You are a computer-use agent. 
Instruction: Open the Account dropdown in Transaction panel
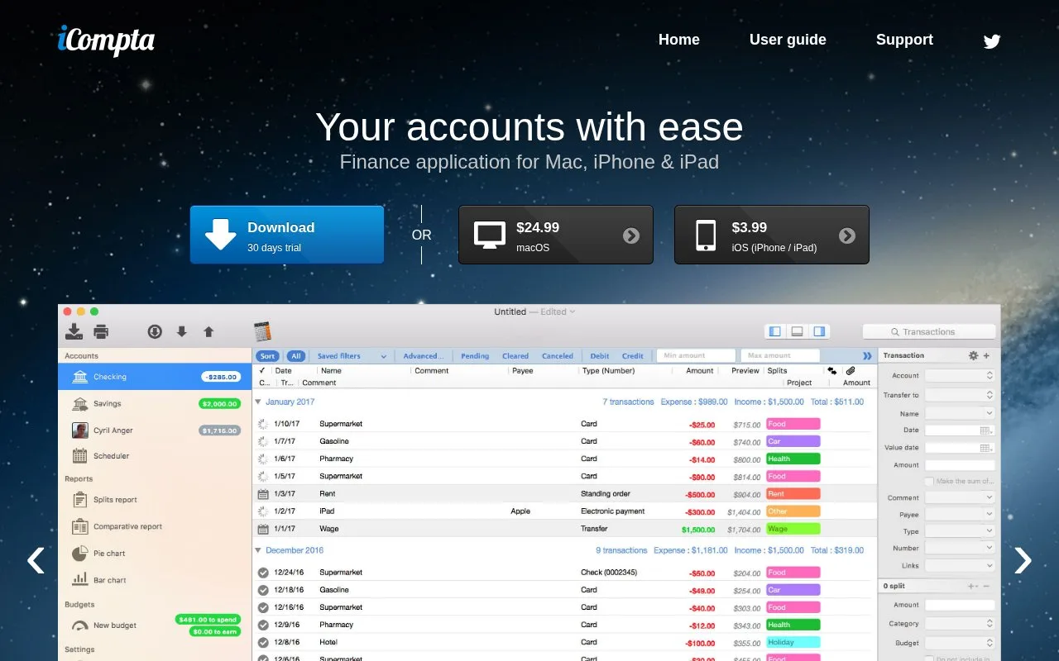tap(960, 376)
